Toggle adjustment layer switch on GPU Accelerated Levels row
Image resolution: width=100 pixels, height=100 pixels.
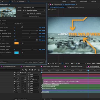[24, 87]
